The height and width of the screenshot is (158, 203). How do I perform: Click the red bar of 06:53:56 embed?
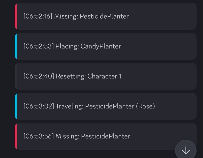click(x=16, y=136)
